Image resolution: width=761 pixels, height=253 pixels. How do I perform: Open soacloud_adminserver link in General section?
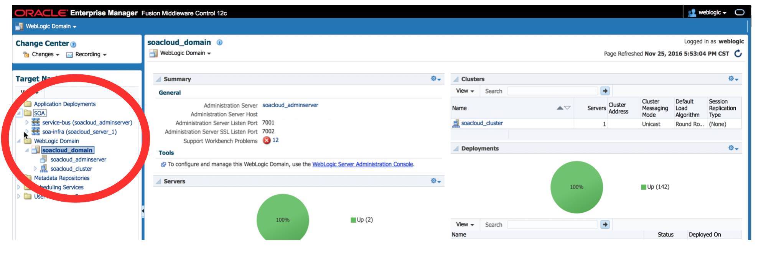tap(290, 105)
